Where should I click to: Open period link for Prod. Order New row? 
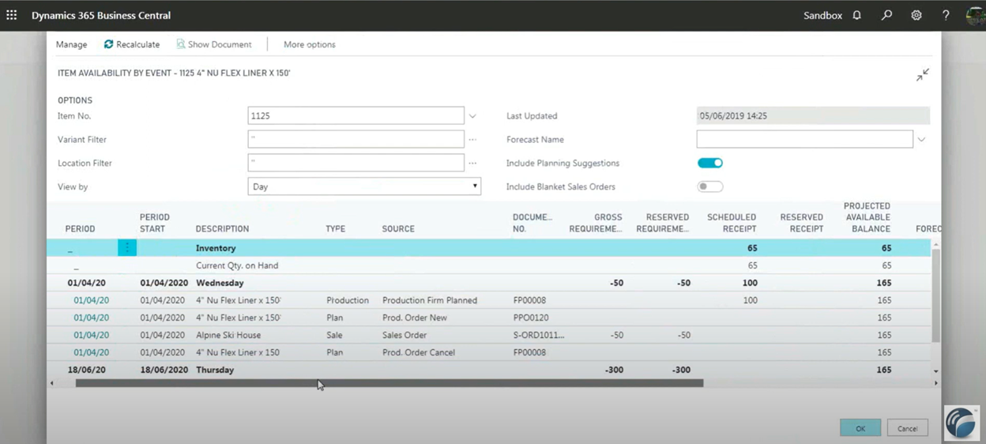pos(92,318)
